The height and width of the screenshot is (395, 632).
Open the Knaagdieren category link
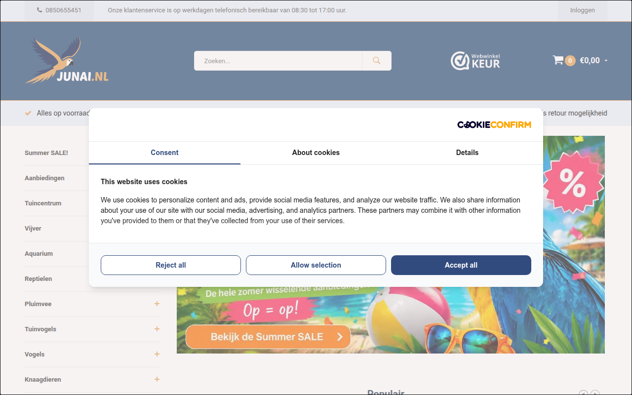43,380
